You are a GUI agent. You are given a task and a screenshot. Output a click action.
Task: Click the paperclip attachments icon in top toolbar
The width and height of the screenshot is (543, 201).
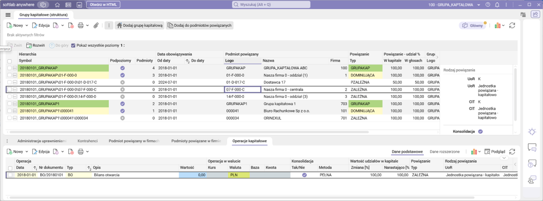pyautogui.click(x=96, y=25)
